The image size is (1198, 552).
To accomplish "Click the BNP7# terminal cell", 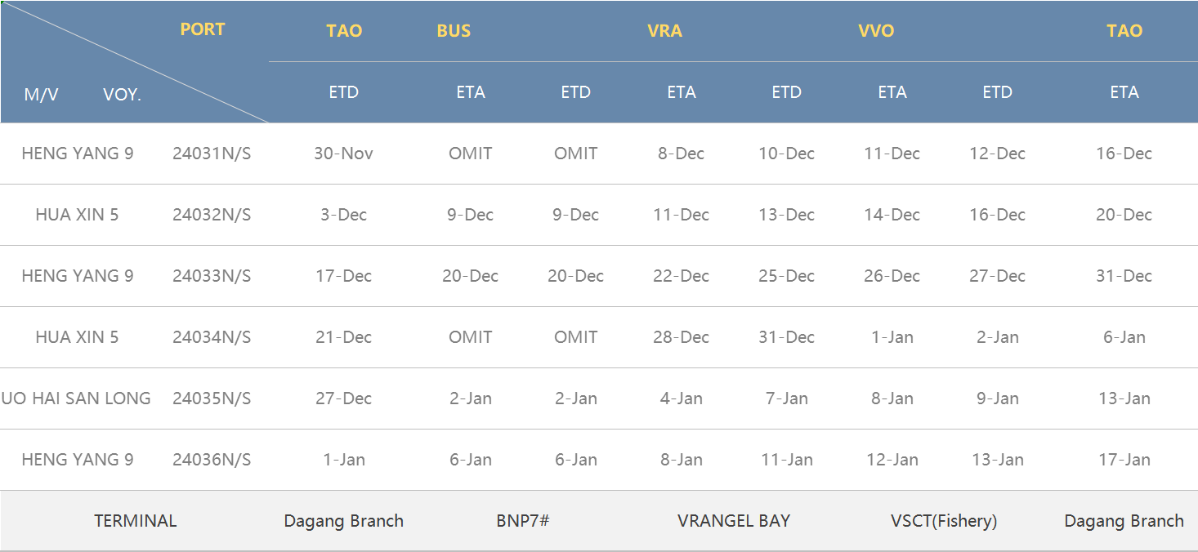I will coord(522,521).
